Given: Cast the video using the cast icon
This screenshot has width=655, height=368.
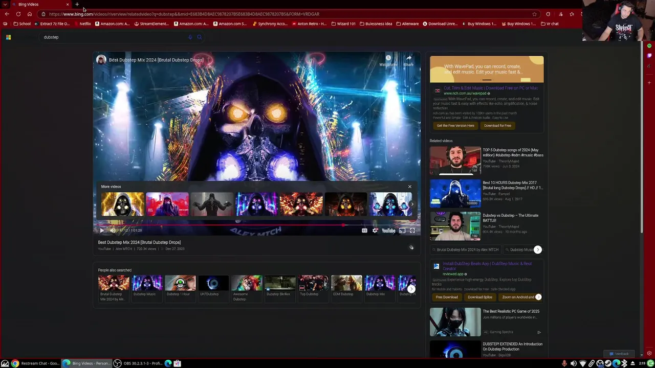Looking at the screenshot, I should click(402, 231).
